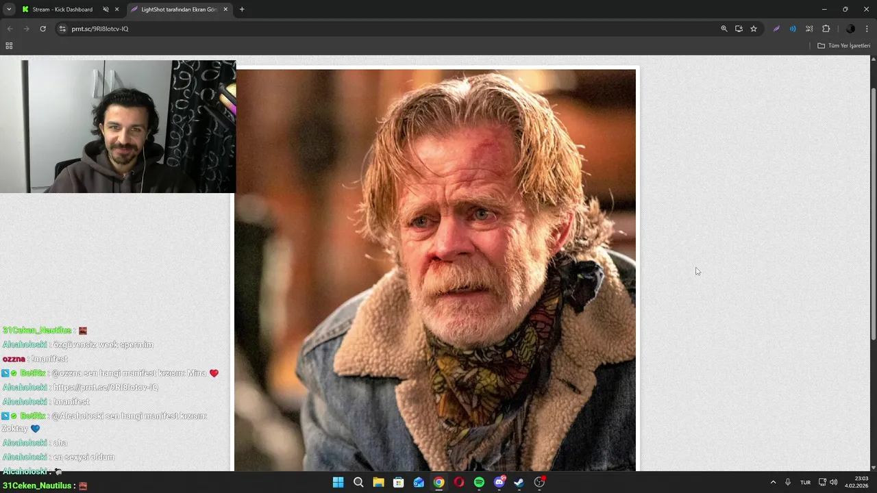Click chat message 'özgüvensiz week spermim'

pos(103,345)
